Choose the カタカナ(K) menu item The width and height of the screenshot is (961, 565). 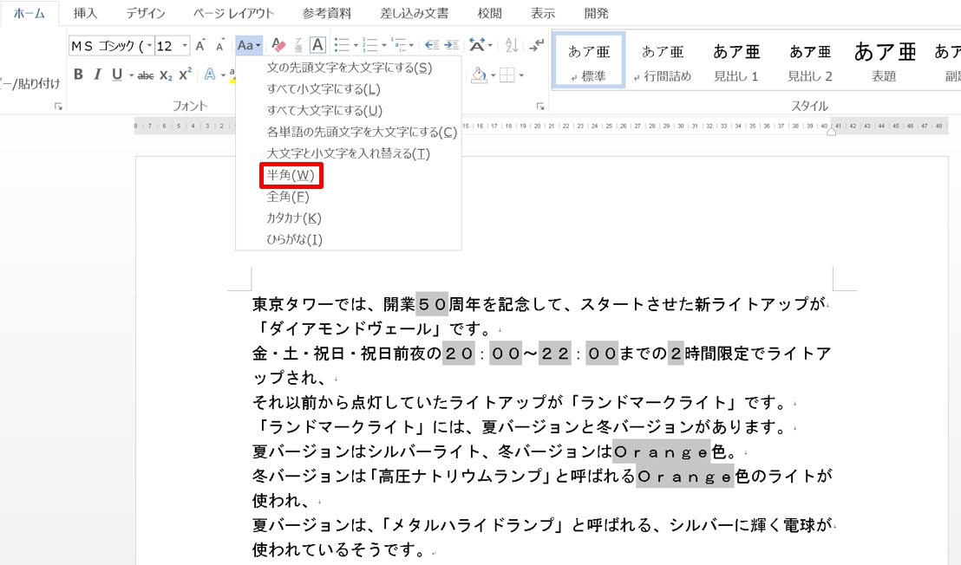[348, 218]
